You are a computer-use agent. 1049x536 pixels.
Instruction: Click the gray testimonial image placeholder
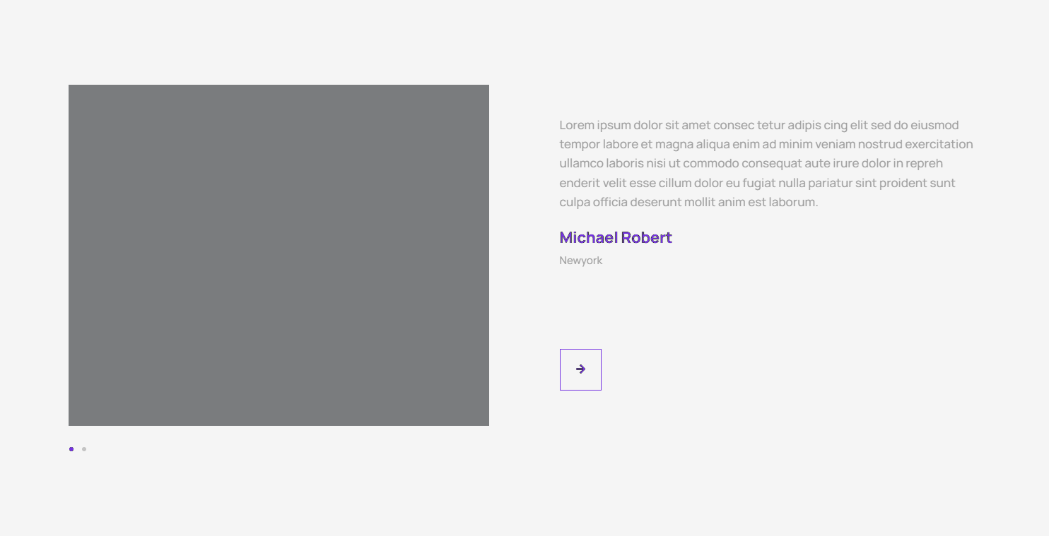click(x=279, y=255)
